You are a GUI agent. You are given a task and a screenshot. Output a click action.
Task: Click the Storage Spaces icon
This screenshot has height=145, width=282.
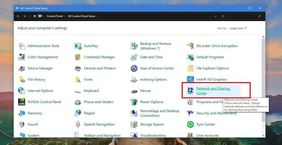point(134,124)
